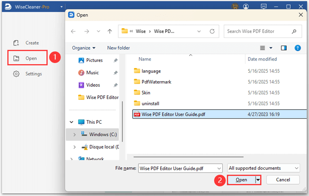Select Music in navigation pane

(92, 73)
